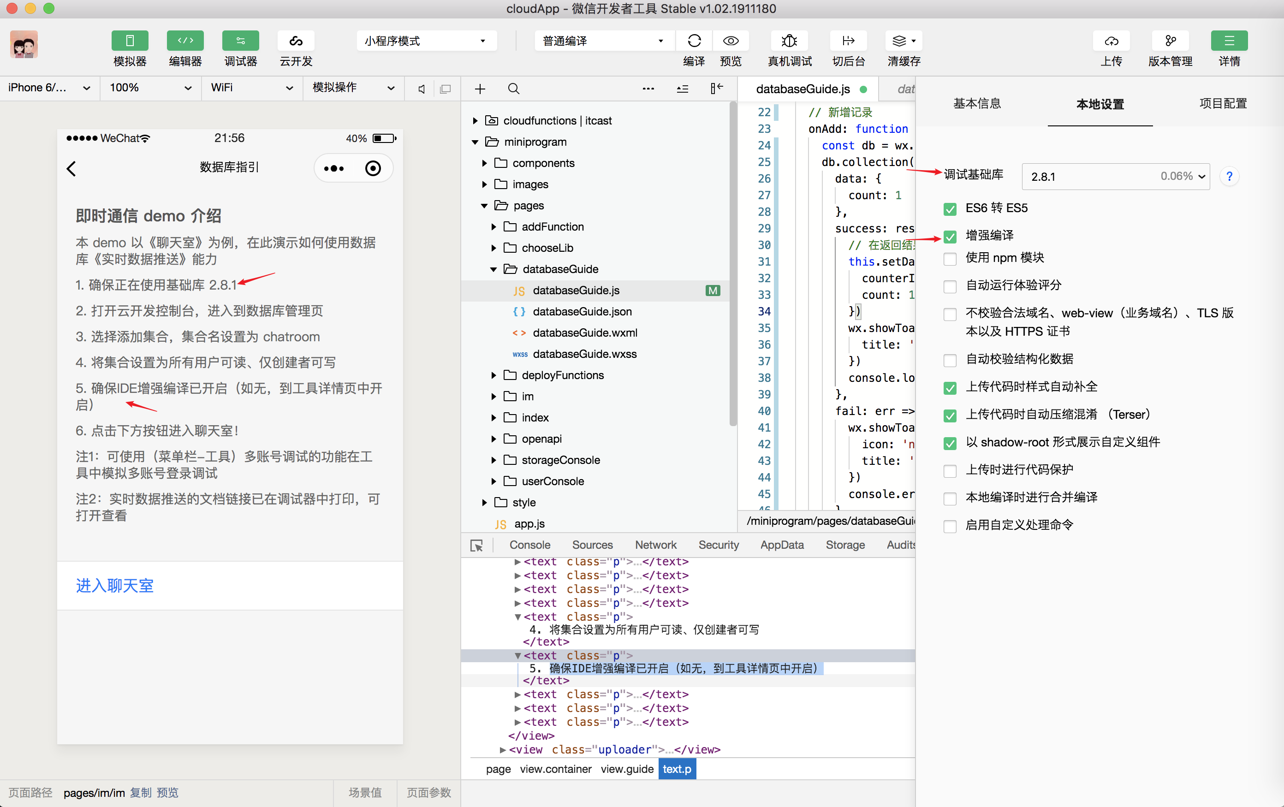Expand the components folder
The height and width of the screenshot is (807, 1284).
tap(484, 163)
